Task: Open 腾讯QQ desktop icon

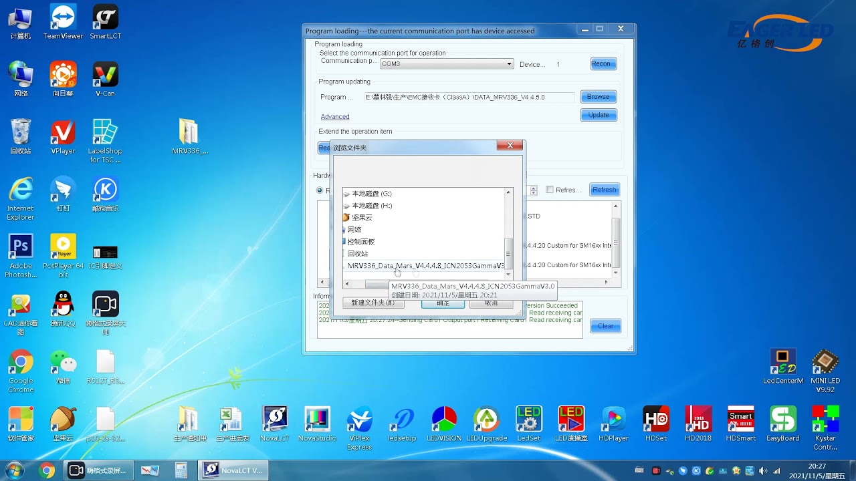Action: pos(63,309)
